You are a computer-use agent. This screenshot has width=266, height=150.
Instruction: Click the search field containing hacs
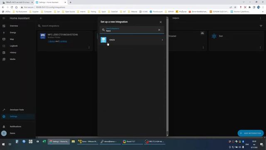coord(132,30)
